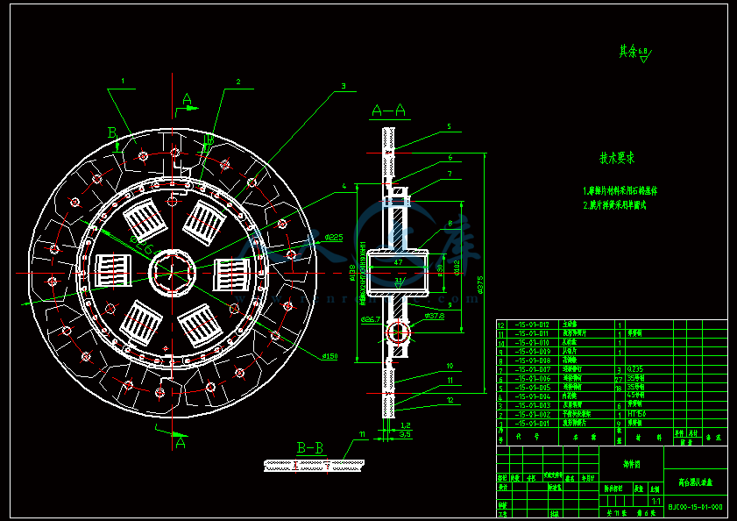The height and width of the screenshot is (521, 737).
Task: Select part code -15-01-012 in table
Action: 532,325
